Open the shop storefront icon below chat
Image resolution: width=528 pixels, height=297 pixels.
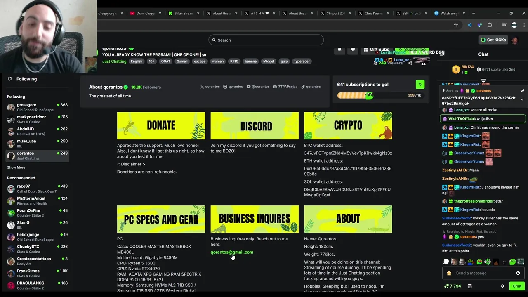pyautogui.click(x=469, y=286)
